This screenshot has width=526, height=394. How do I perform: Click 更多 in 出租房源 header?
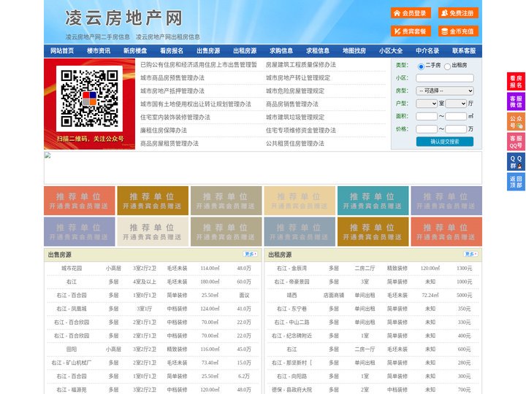470,255
